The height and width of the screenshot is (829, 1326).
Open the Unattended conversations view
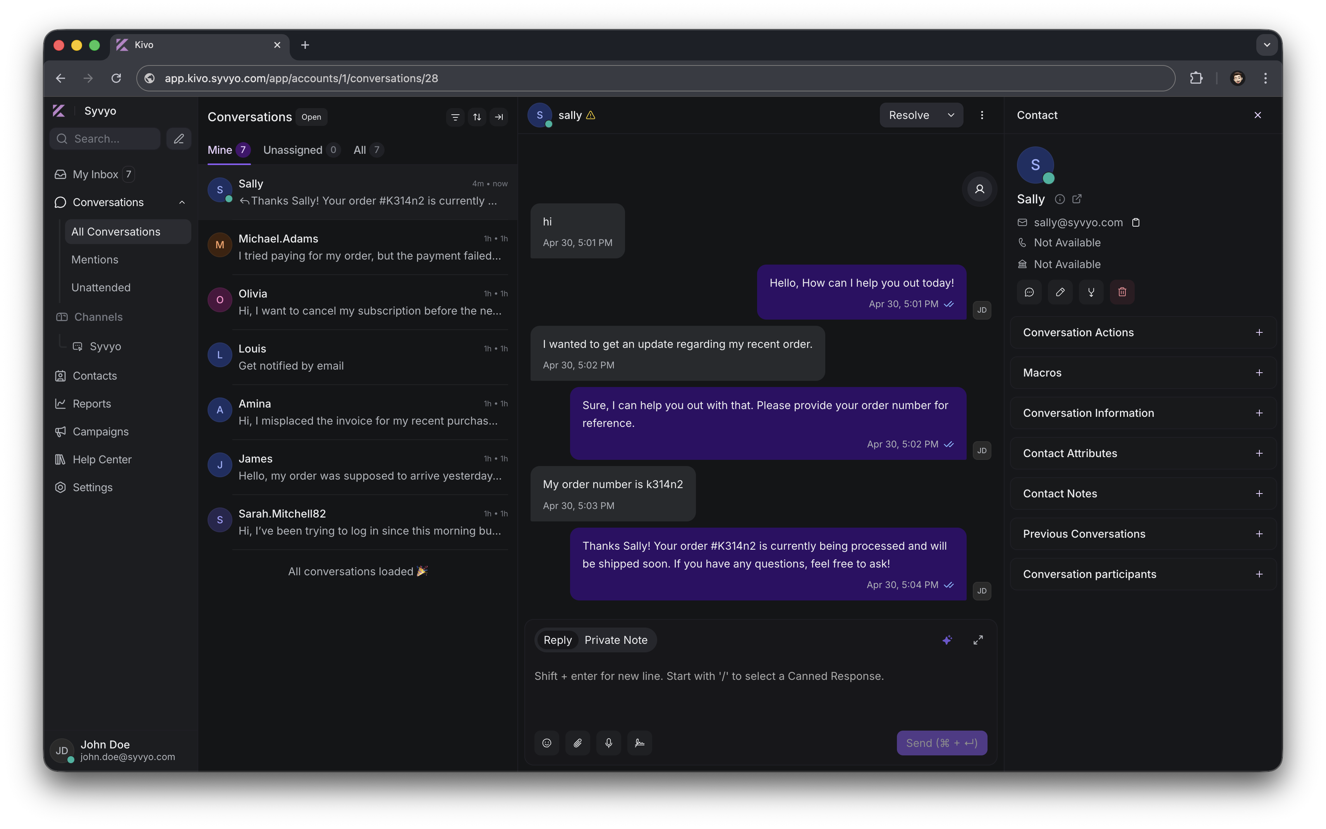(100, 287)
